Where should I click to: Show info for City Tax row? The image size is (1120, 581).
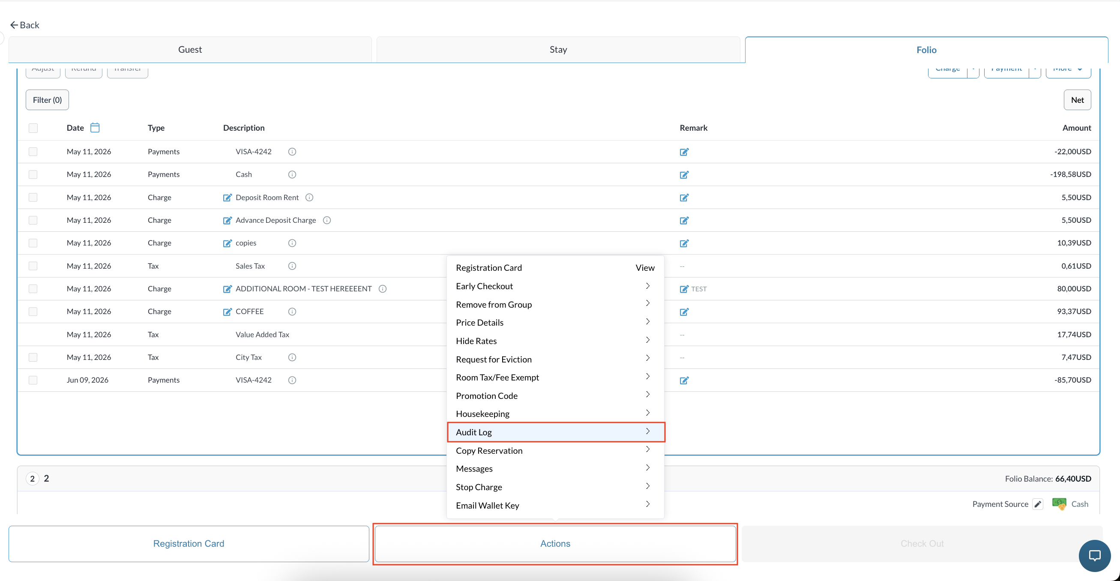pyautogui.click(x=292, y=357)
